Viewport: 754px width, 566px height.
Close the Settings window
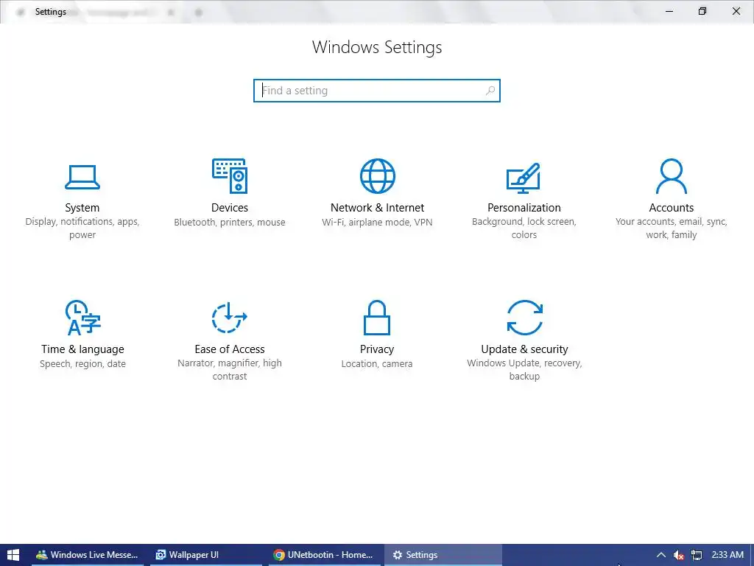[x=736, y=11]
